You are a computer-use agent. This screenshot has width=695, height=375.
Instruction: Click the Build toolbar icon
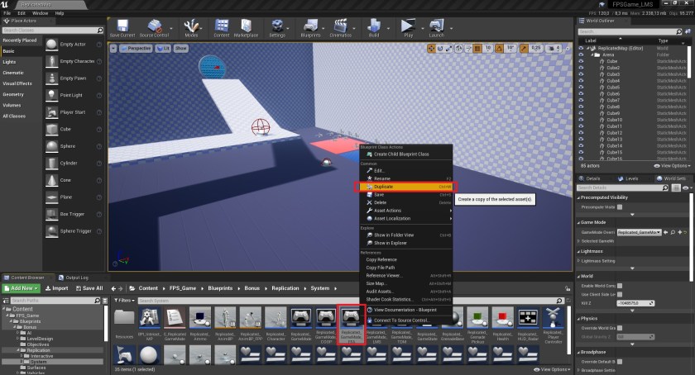[x=374, y=28]
